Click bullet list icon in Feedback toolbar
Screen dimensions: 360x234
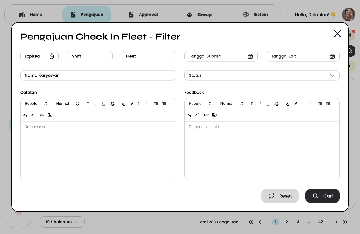pos(312,104)
